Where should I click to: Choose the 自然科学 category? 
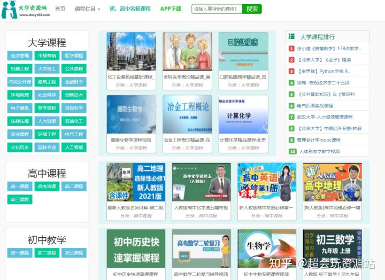click(x=74, y=108)
